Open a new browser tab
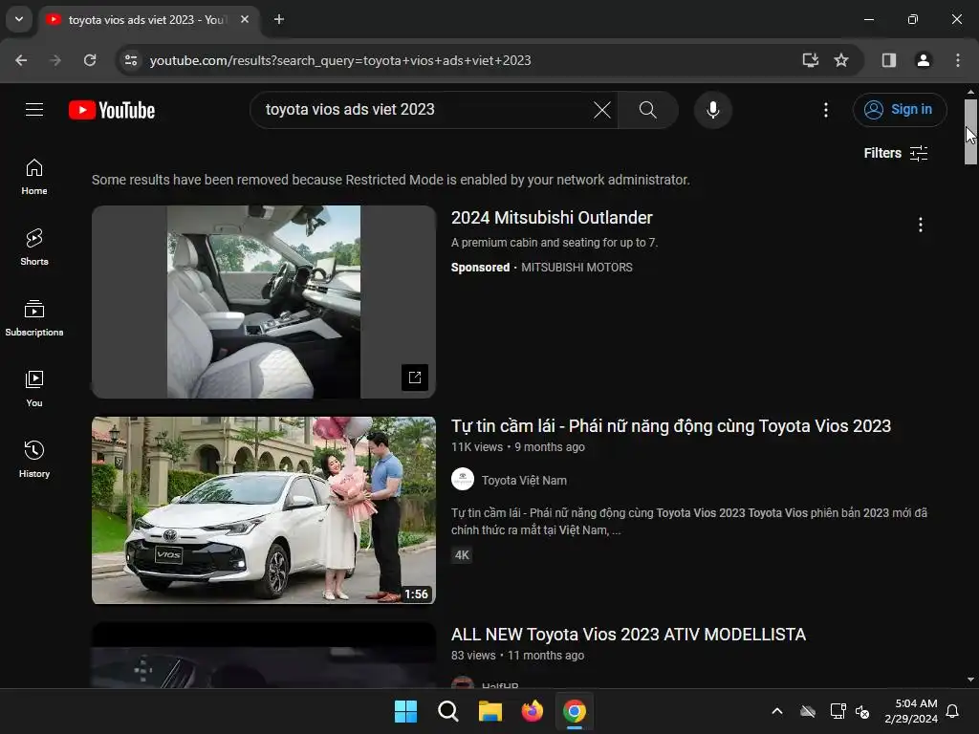Viewport: 979px width, 734px height. tap(279, 19)
